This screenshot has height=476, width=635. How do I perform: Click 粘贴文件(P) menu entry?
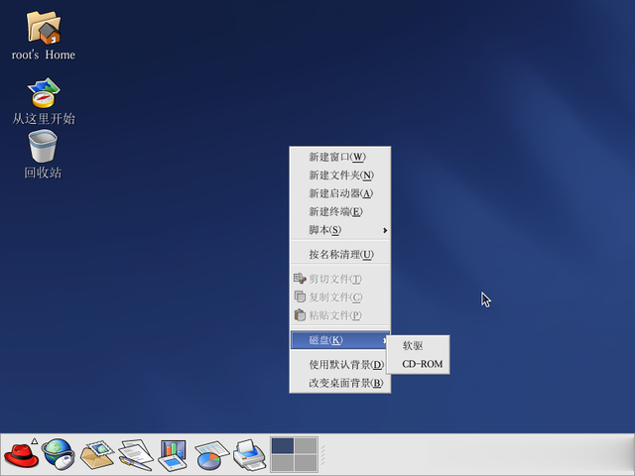(x=340, y=315)
